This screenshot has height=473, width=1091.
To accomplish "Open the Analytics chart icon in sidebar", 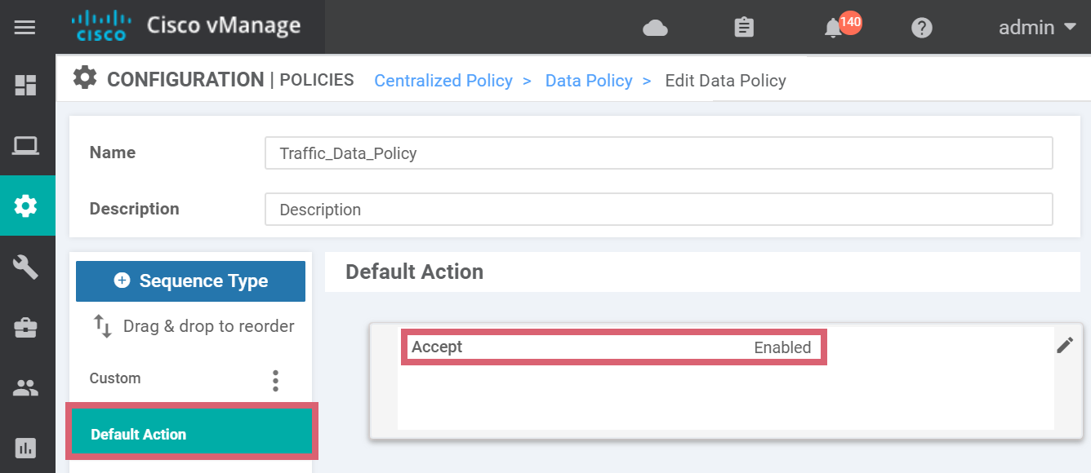I will click(26, 448).
